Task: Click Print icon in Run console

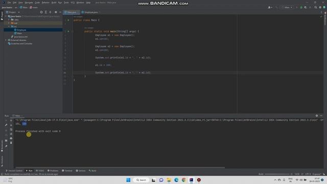Action: click(11, 139)
